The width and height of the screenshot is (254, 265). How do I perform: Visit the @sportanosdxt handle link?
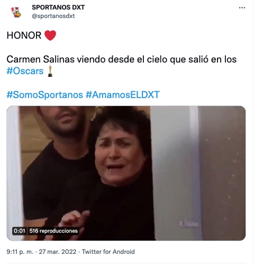point(53,16)
